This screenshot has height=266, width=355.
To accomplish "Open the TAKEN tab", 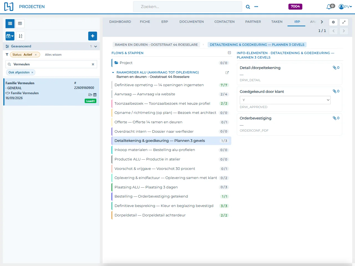I will coord(277,22).
